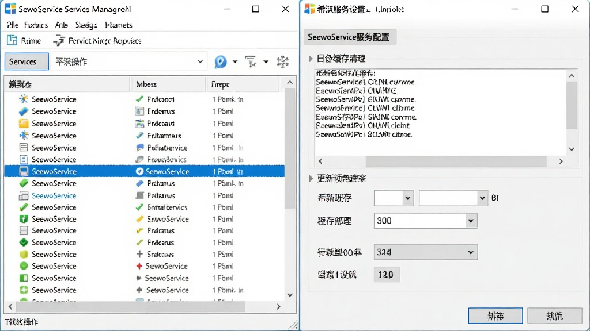Click the blue SeewoService row name
Viewport: 590px width, 331px height.
coord(54,195)
